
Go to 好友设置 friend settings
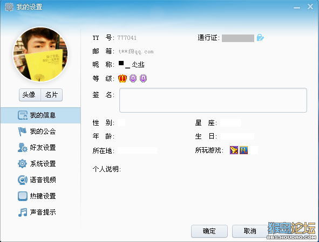40,148
